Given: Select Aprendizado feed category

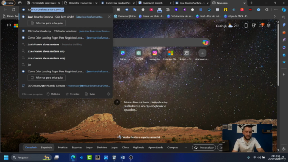Looking at the screenshot, I should [156, 148].
